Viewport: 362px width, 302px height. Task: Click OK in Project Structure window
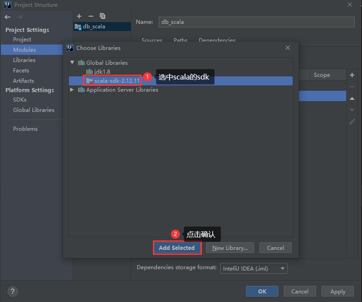point(262,291)
